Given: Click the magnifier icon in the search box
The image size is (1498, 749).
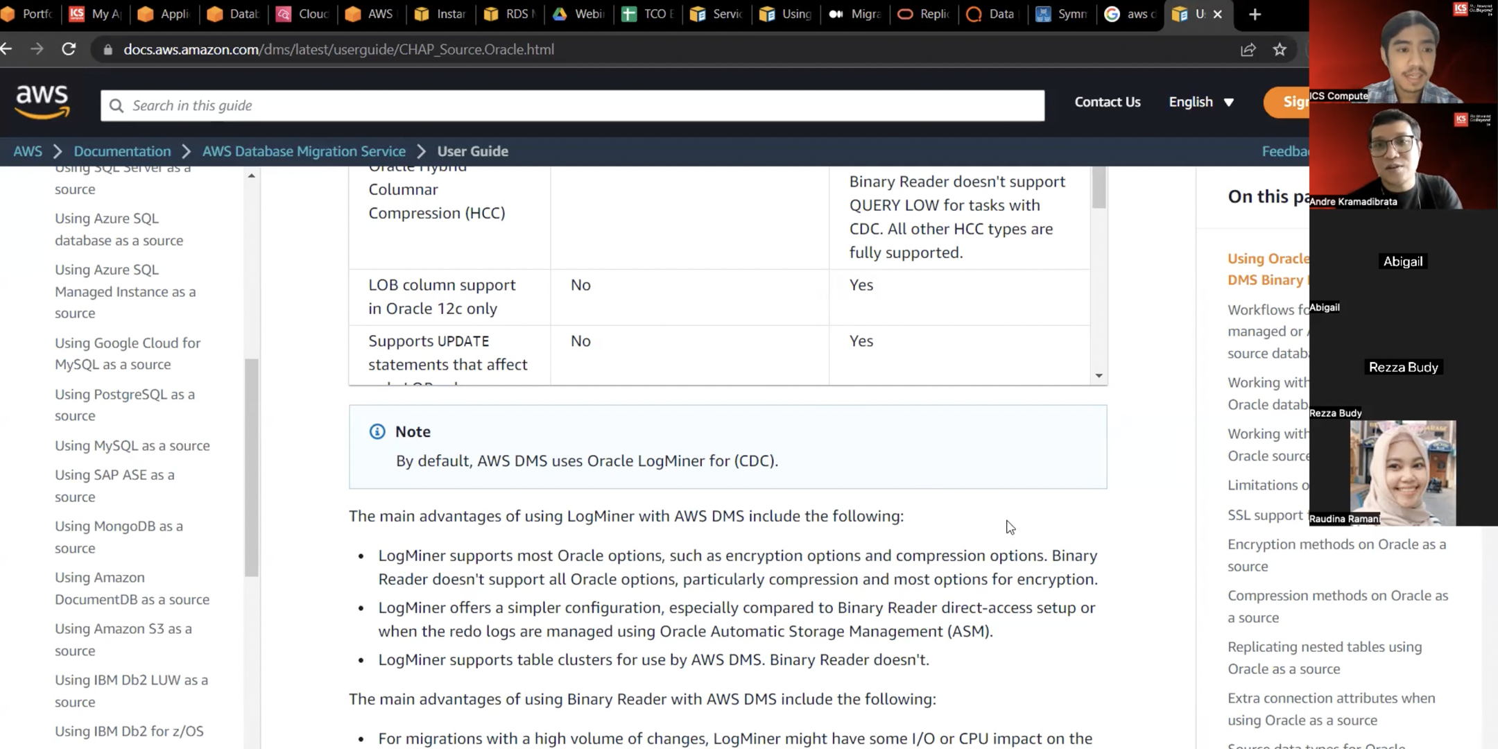Looking at the screenshot, I should [x=117, y=105].
